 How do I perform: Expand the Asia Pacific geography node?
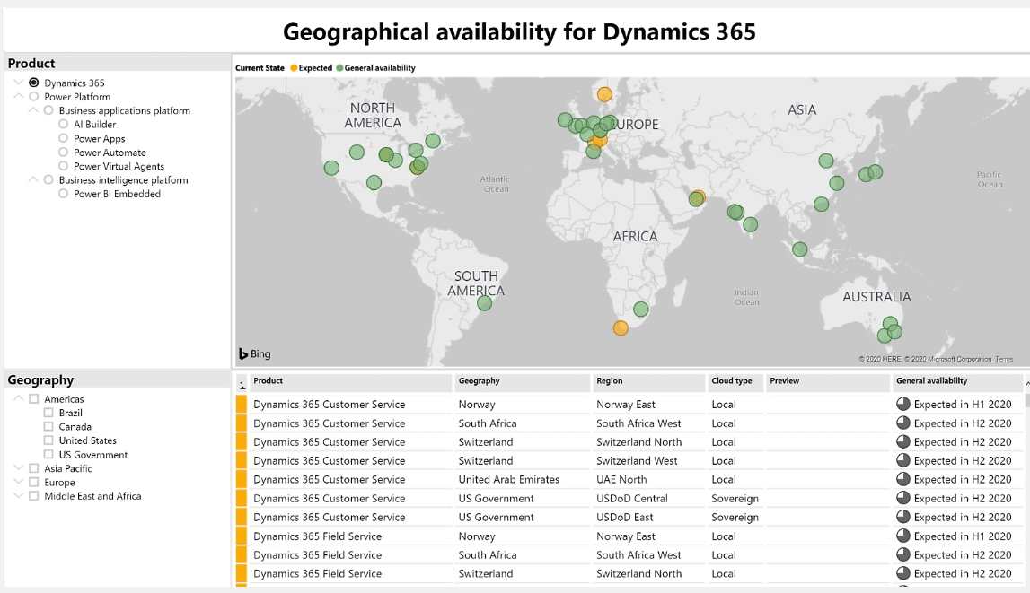coord(18,467)
